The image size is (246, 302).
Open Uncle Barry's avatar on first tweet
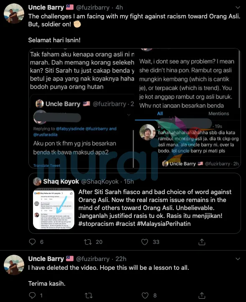pos(14,13)
